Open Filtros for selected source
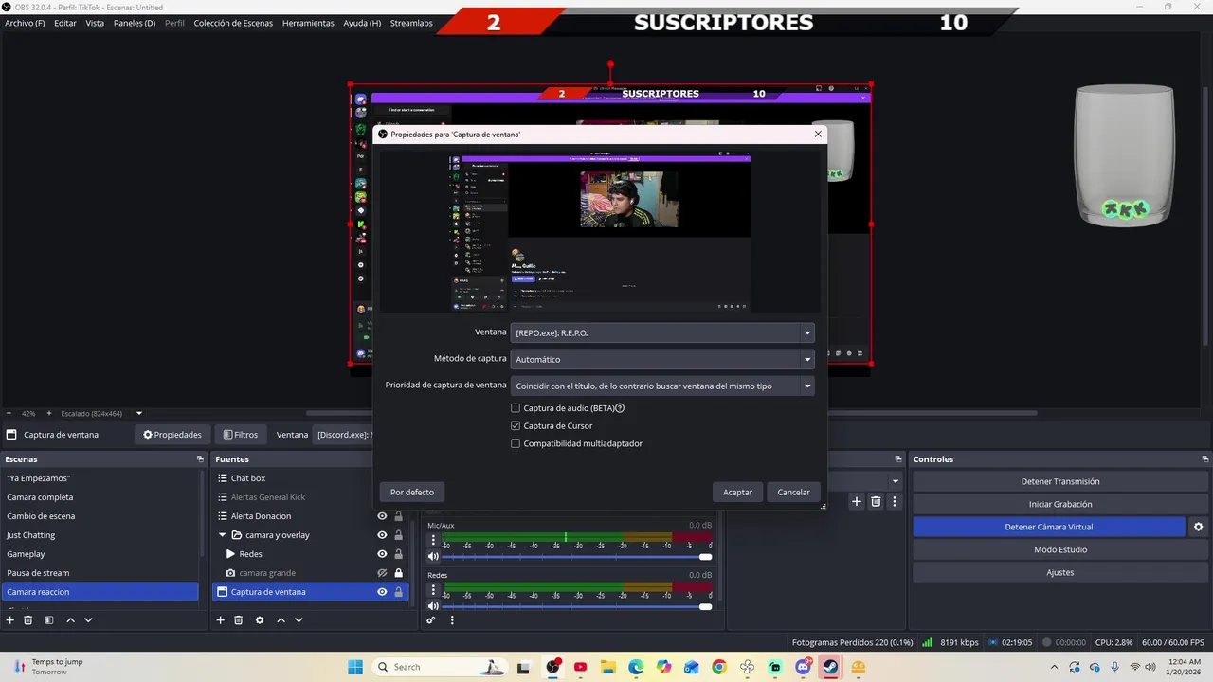1213x682 pixels. [241, 435]
